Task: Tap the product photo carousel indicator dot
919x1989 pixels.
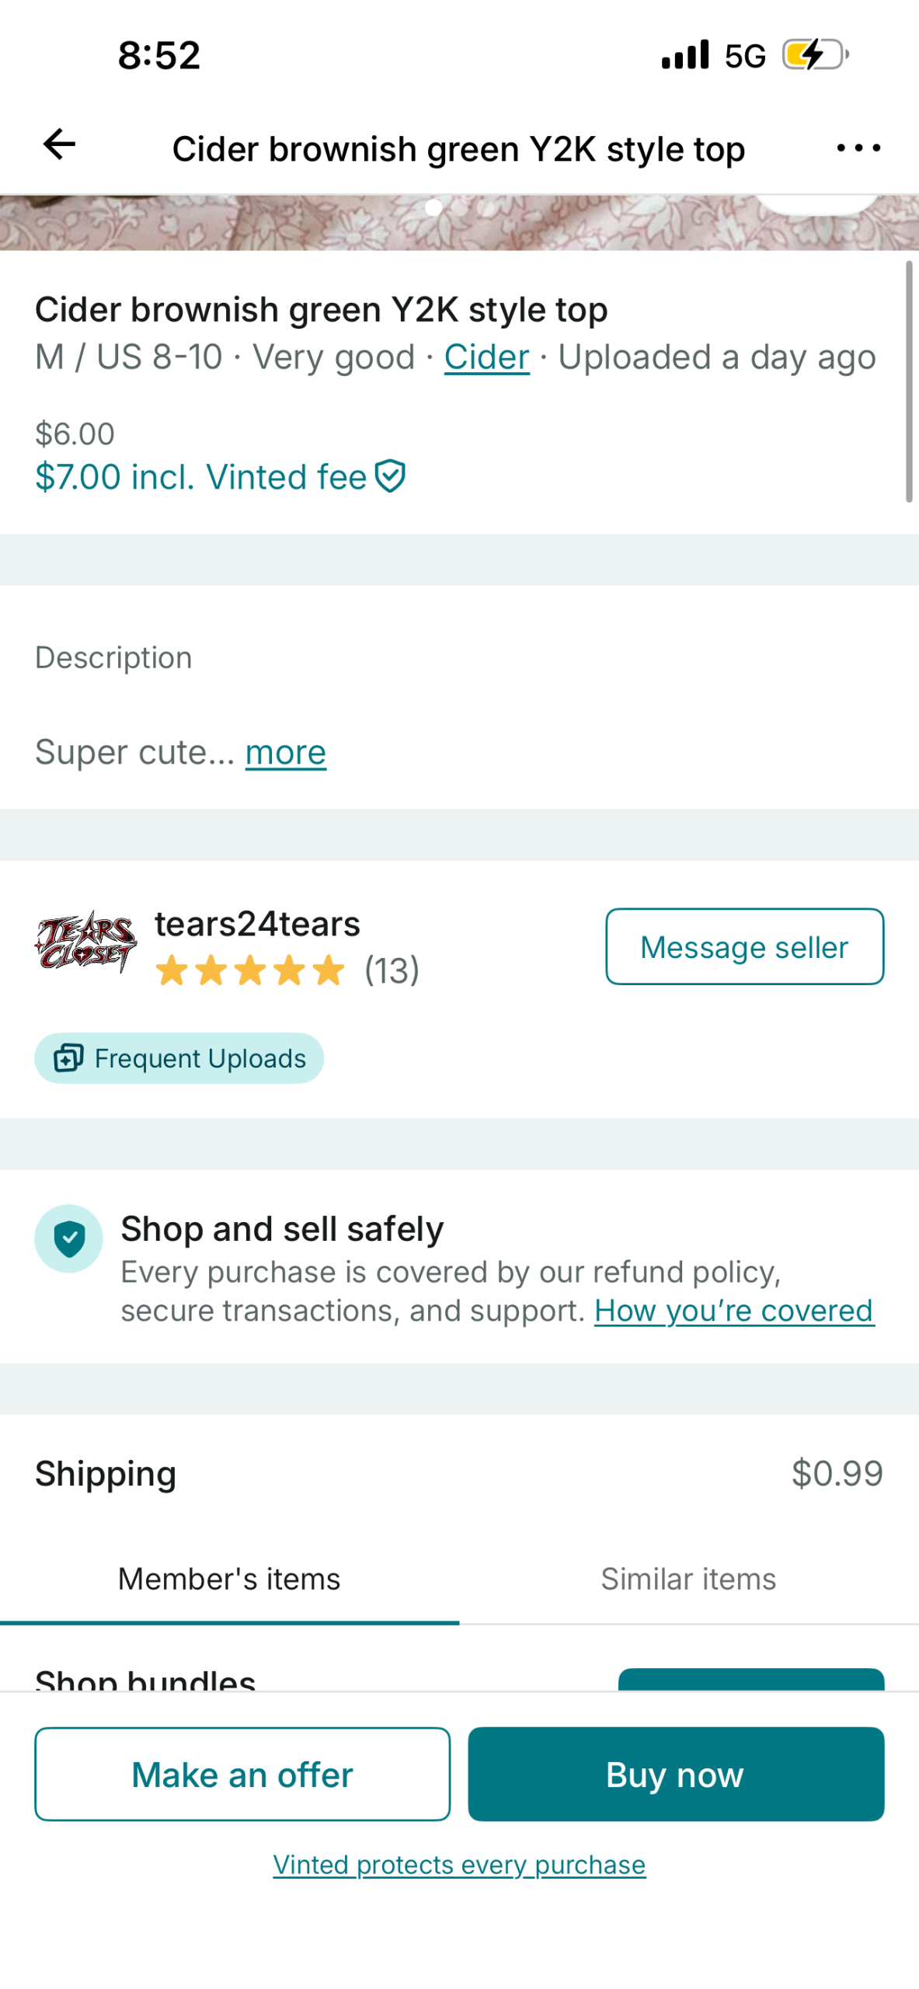Action: 434,207
